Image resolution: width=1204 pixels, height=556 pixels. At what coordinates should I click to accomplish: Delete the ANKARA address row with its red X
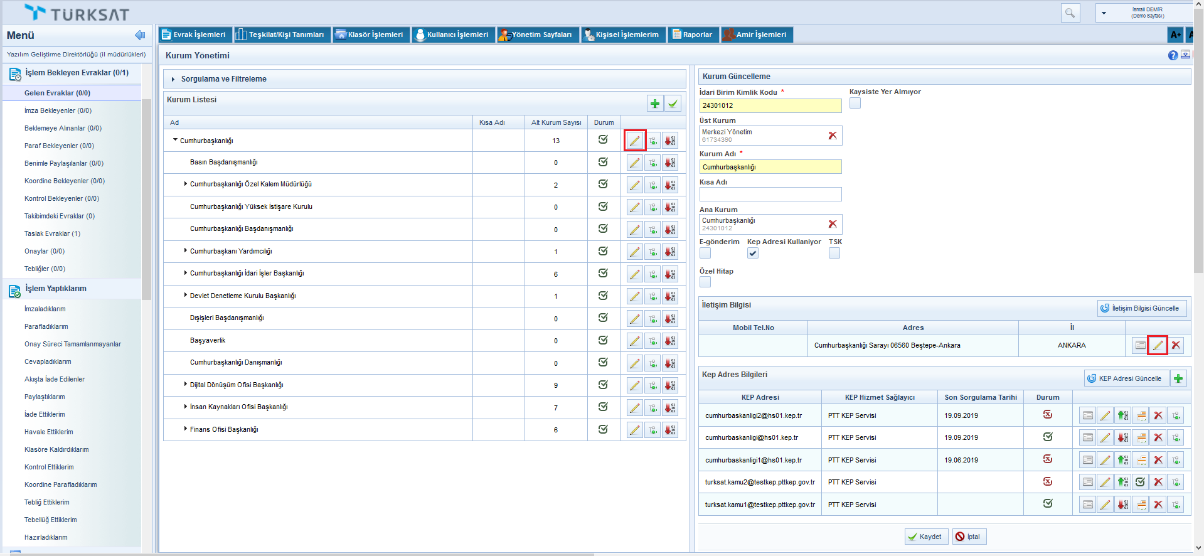pyautogui.click(x=1176, y=345)
